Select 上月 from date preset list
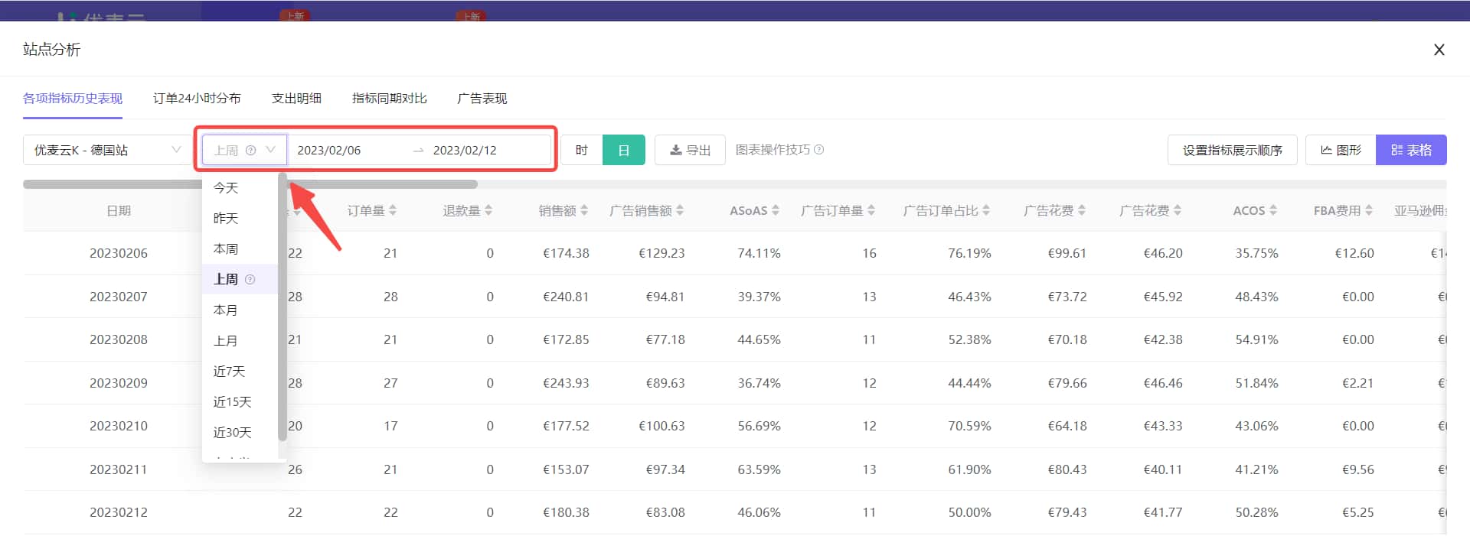The image size is (1470, 552). point(240,341)
